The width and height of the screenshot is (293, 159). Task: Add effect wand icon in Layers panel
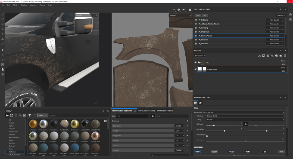259,56
